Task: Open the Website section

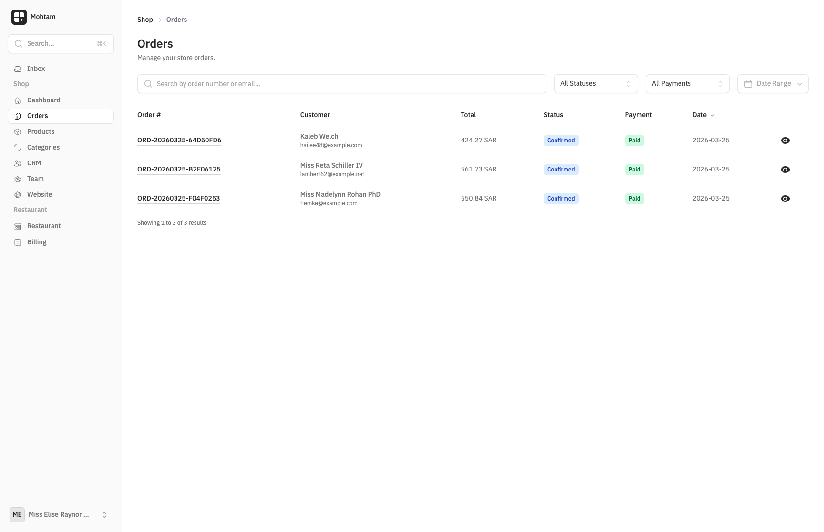Action: tap(39, 194)
